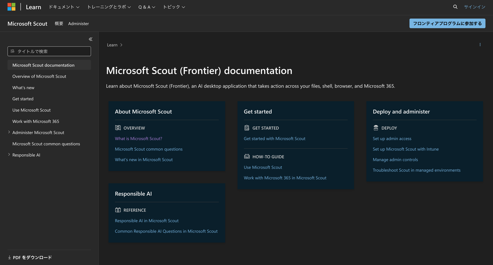Collapse the sidebar with double-chevron icon
This screenshot has height=265, width=493.
tap(91, 39)
